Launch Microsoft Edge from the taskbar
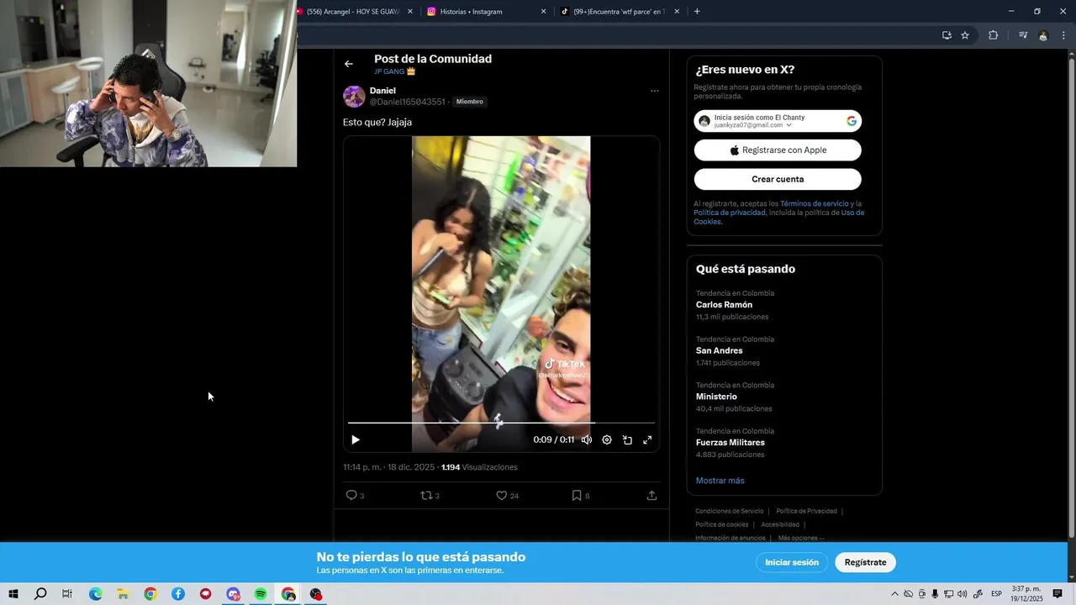1076x605 pixels. click(x=95, y=594)
